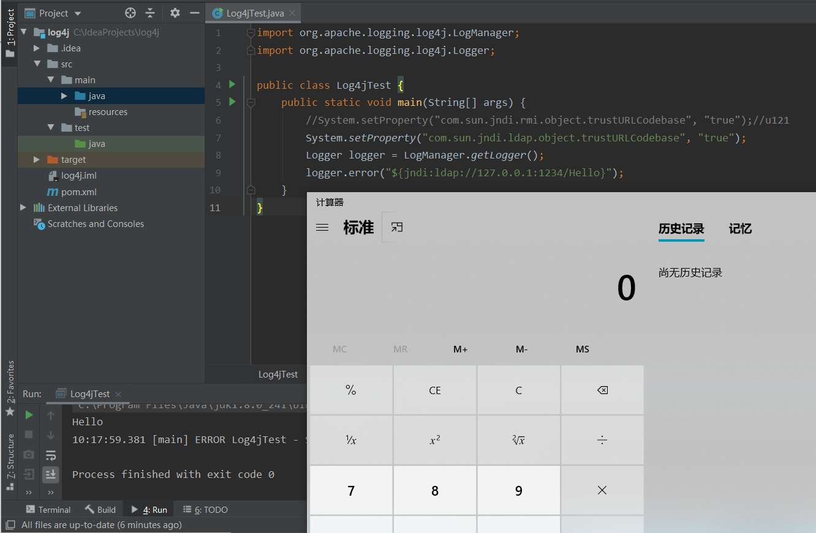816x533 pixels.
Task: Open the Project view settings gear
Action: click(x=174, y=12)
